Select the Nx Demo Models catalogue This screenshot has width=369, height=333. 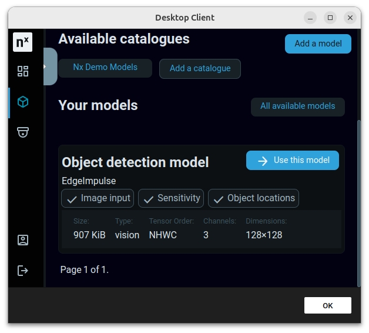coord(105,67)
